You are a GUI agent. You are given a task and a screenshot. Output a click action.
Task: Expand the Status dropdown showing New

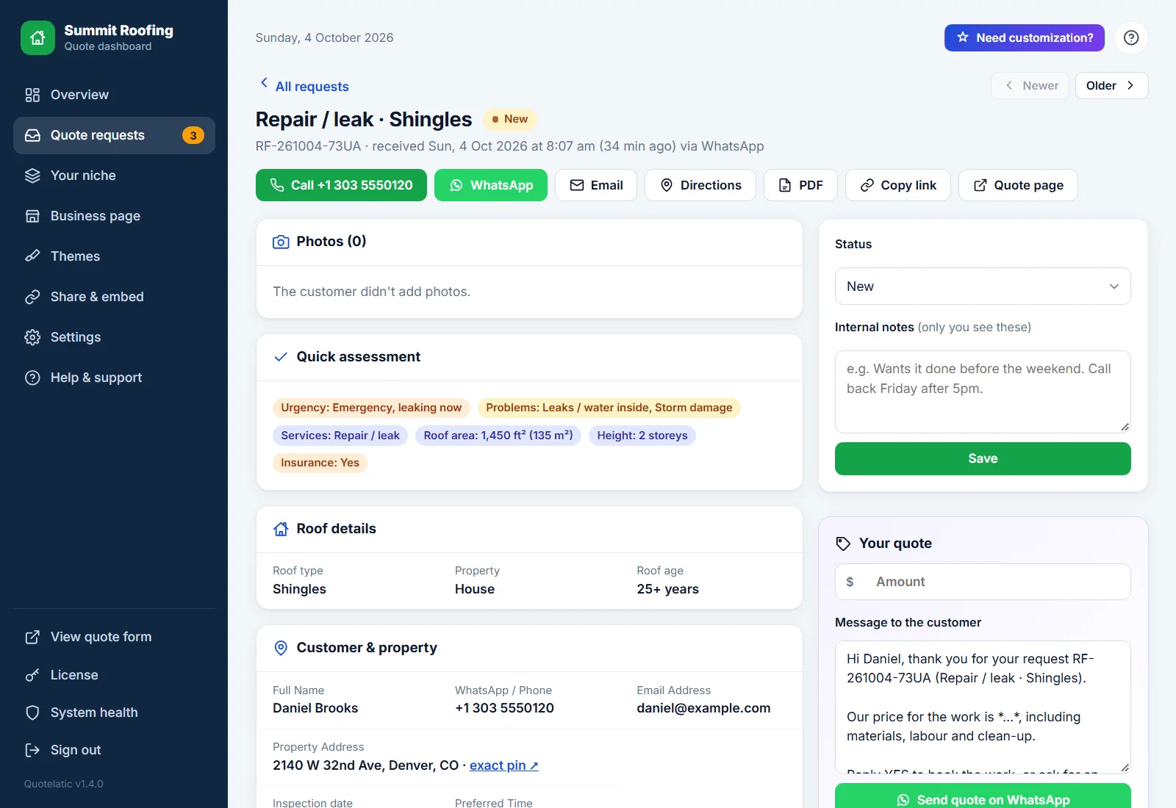click(x=983, y=286)
